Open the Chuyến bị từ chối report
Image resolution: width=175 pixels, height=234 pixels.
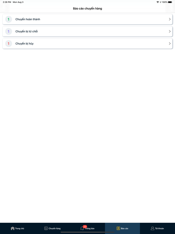(26, 32)
